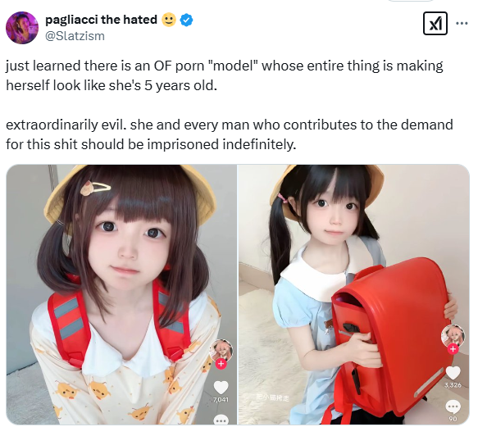Click the 90 comments count
478x436 pixels.
coord(453,419)
